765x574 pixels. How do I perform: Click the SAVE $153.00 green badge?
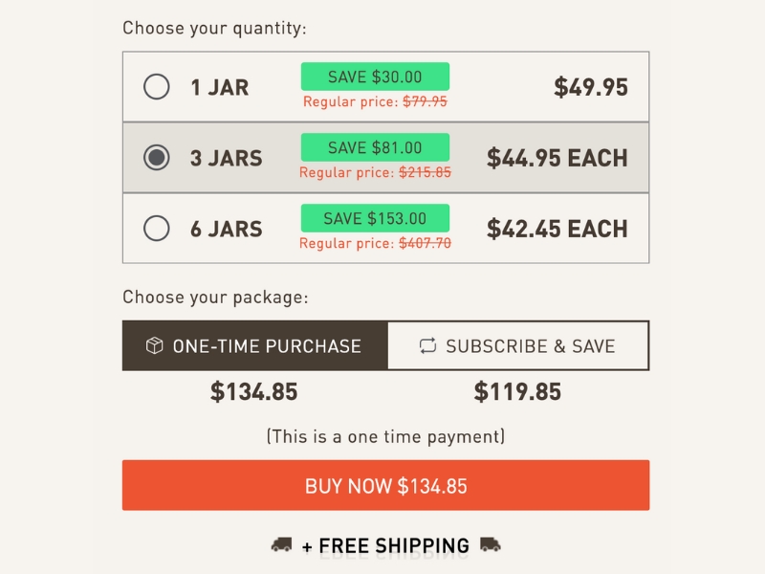(x=375, y=218)
